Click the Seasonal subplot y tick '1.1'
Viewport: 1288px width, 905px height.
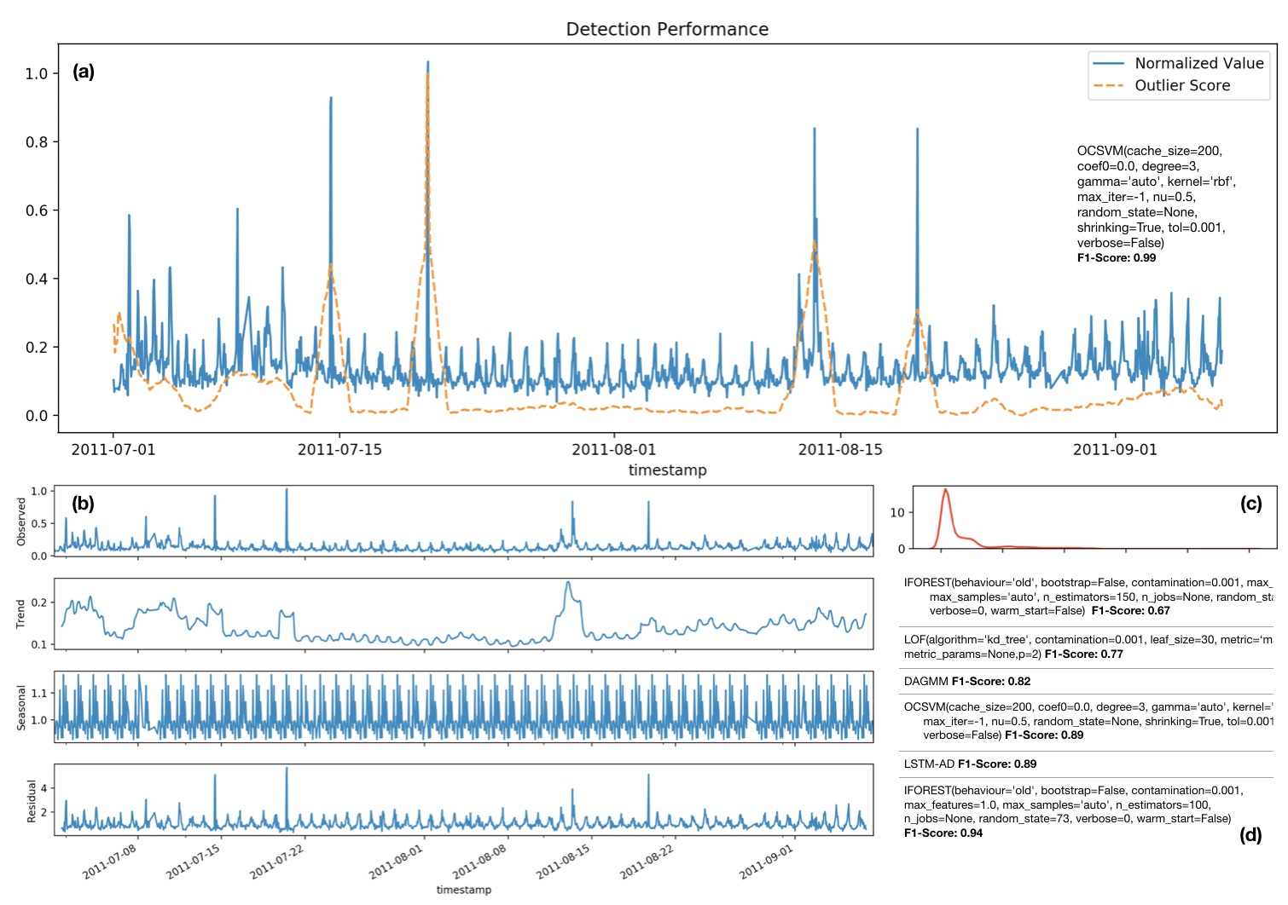(39, 694)
